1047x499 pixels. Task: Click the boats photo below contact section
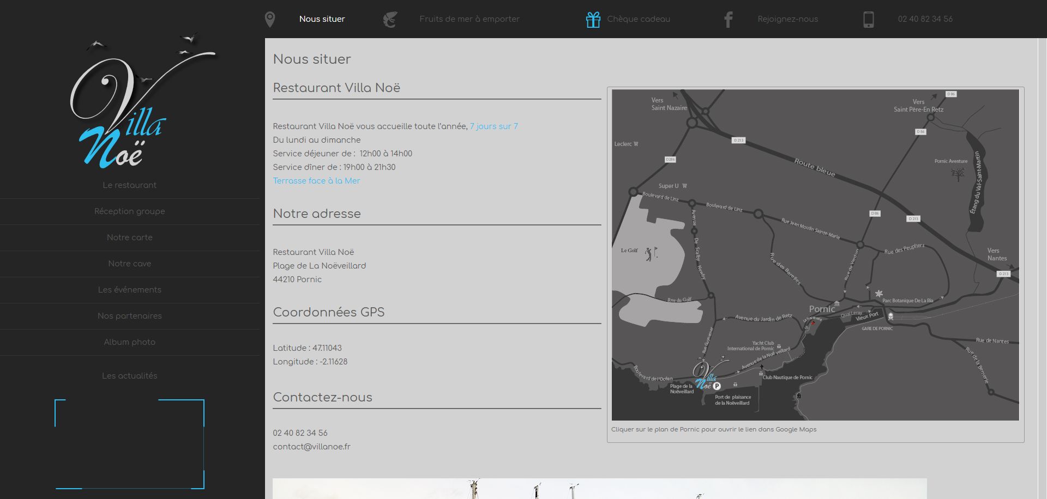[599, 489]
